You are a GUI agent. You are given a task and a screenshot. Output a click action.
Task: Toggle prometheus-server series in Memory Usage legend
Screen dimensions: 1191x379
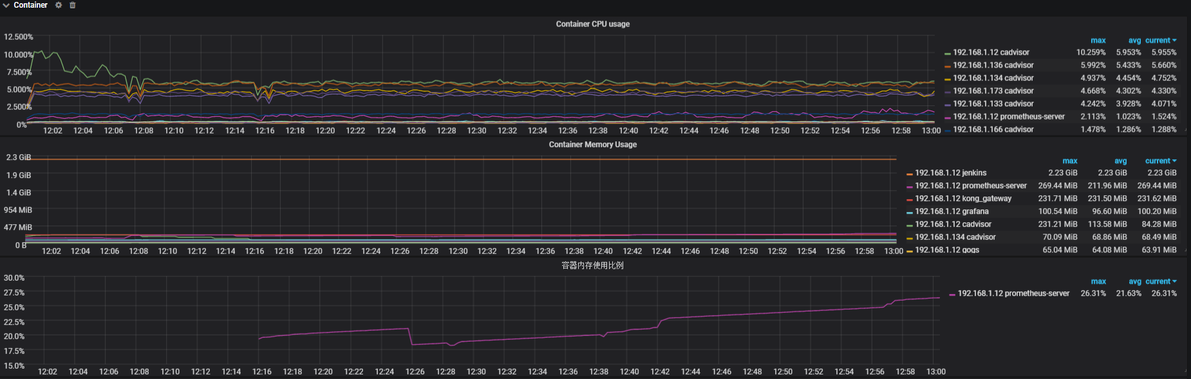point(971,186)
